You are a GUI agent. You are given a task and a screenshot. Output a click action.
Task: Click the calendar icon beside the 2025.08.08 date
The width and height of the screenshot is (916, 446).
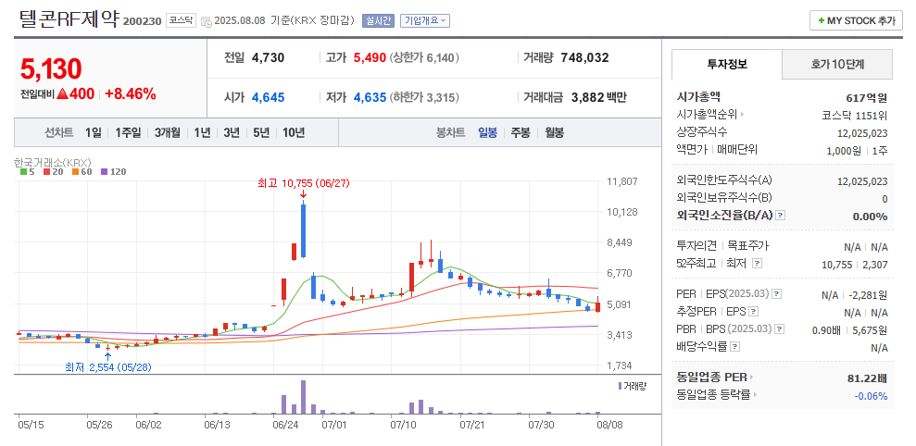tap(207, 21)
